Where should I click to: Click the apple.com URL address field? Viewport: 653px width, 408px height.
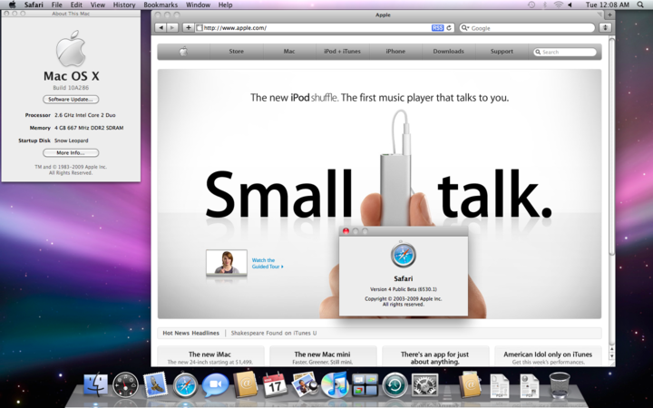tap(317, 28)
